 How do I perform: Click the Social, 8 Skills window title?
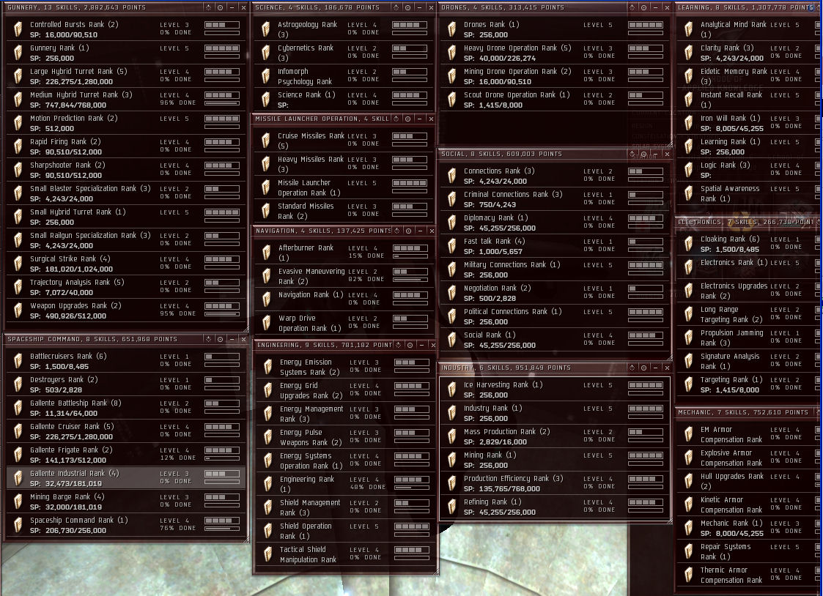point(502,154)
